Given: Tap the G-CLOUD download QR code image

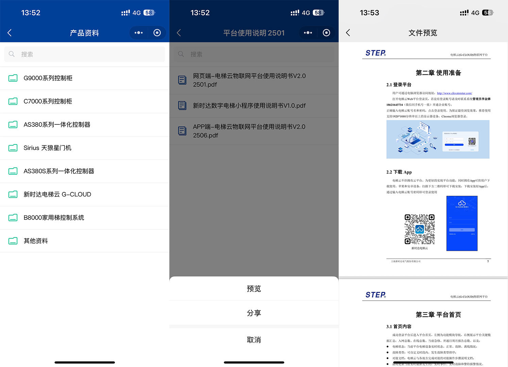Looking at the screenshot, I should tap(419, 229).
